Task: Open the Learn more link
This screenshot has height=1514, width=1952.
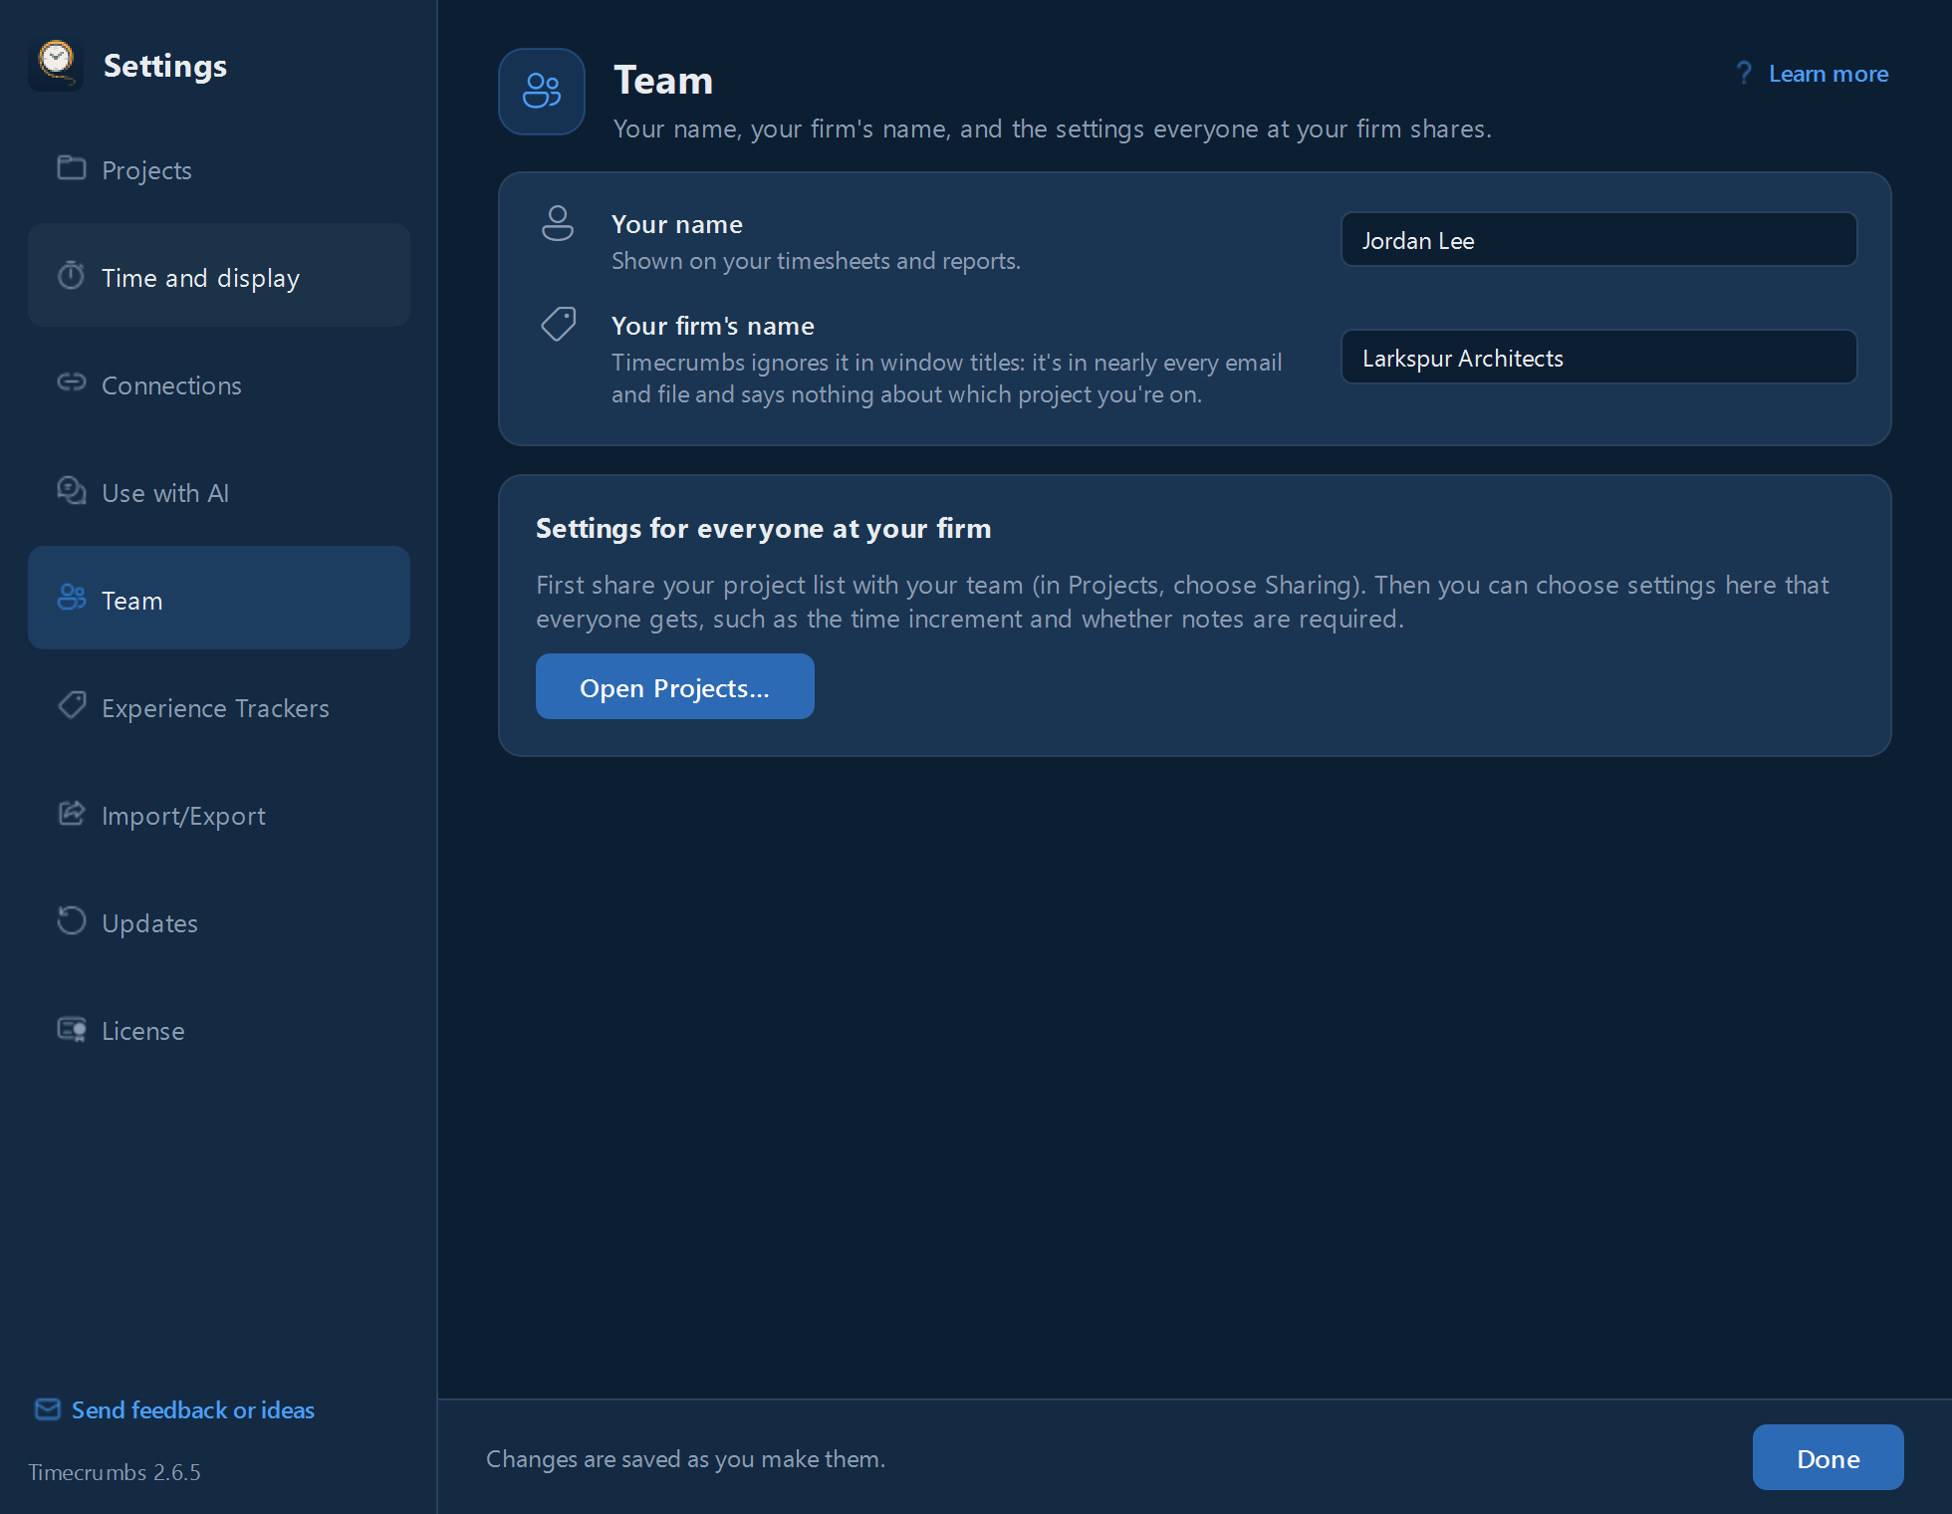Action: click(x=1829, y=74)
